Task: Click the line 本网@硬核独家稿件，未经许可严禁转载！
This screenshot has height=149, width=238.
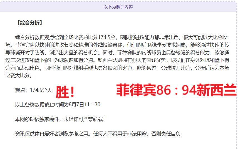Action: coord(60,119)
